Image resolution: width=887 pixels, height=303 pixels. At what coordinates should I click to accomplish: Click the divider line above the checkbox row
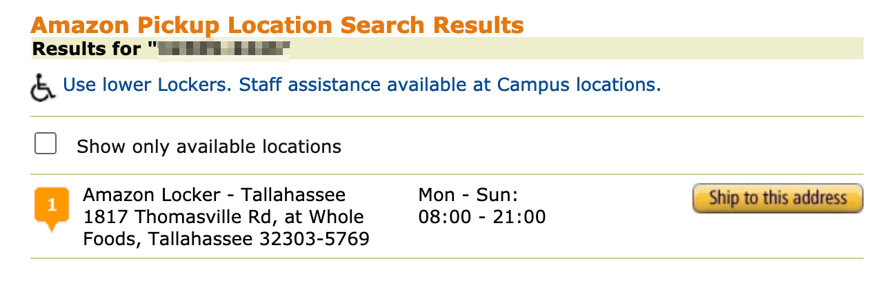click(447, 116)
